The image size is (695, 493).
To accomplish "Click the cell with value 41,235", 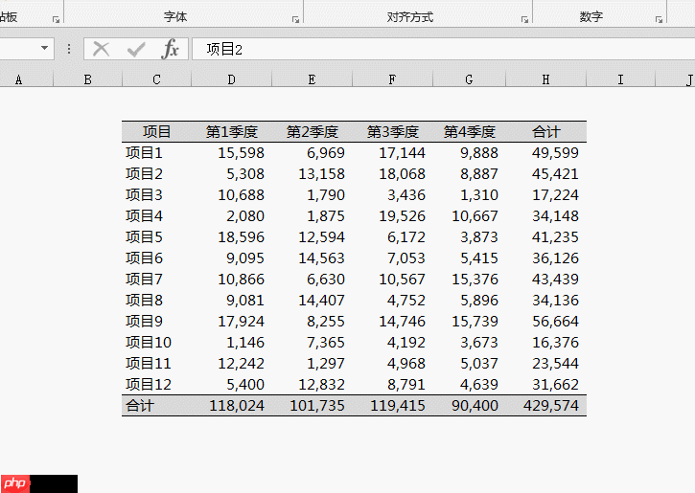I will coord(546,236).
